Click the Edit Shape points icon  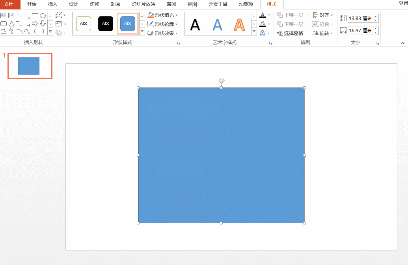(x=59, y=15)
